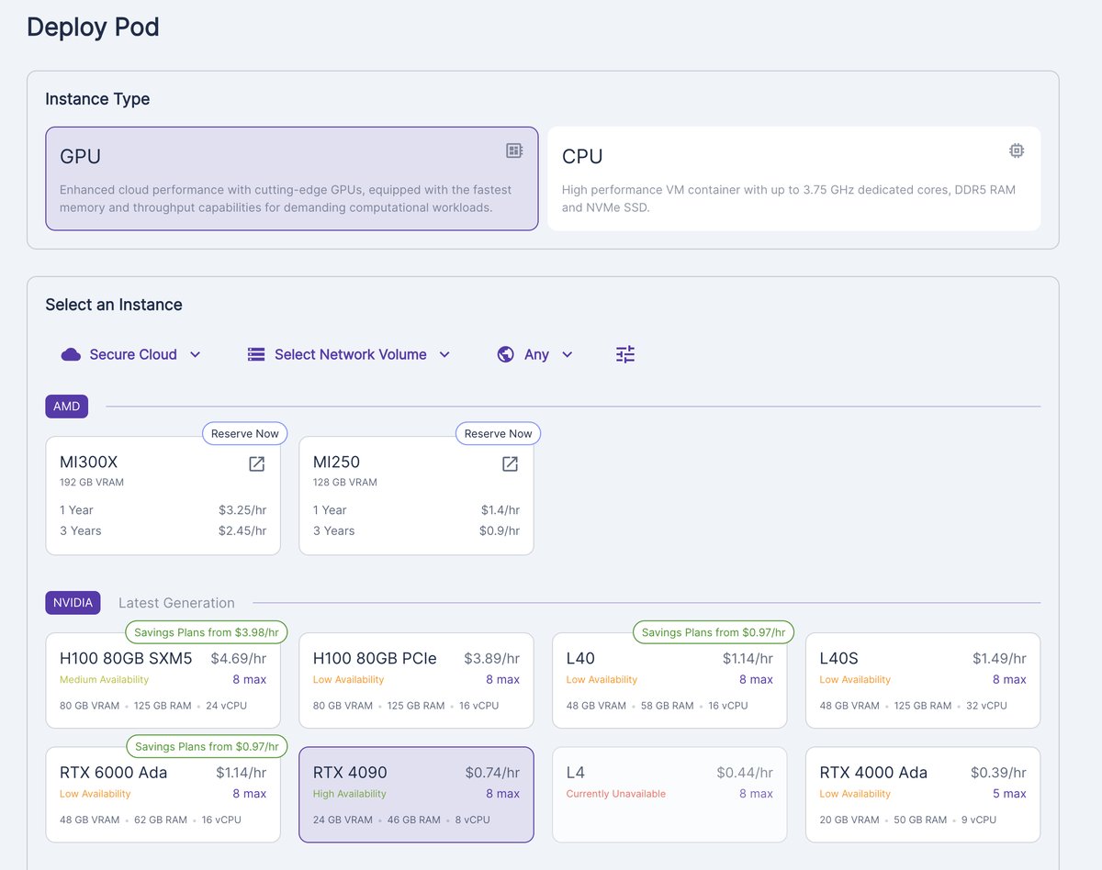Select the GPU instance type
This screenshot has width=1102, height=870.
[x=291, y=178]
